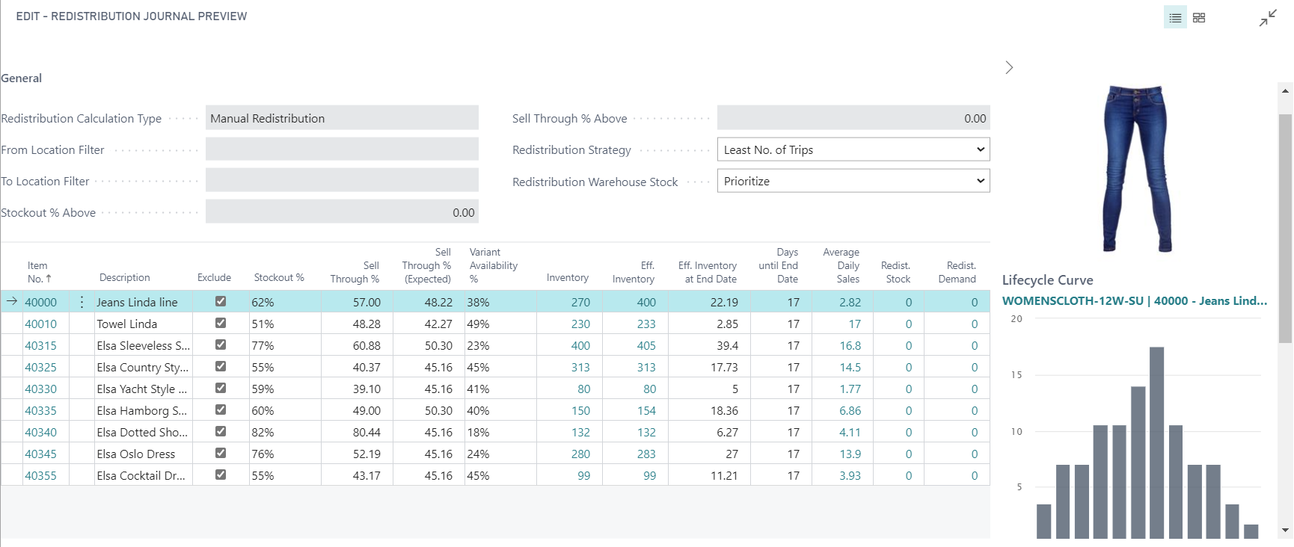Click the jeans product image

(x=1137, y=168)
